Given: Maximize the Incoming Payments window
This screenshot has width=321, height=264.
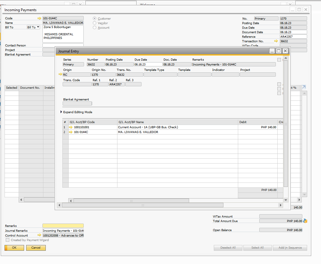Looking at the screenshot, I should (299, 10).
